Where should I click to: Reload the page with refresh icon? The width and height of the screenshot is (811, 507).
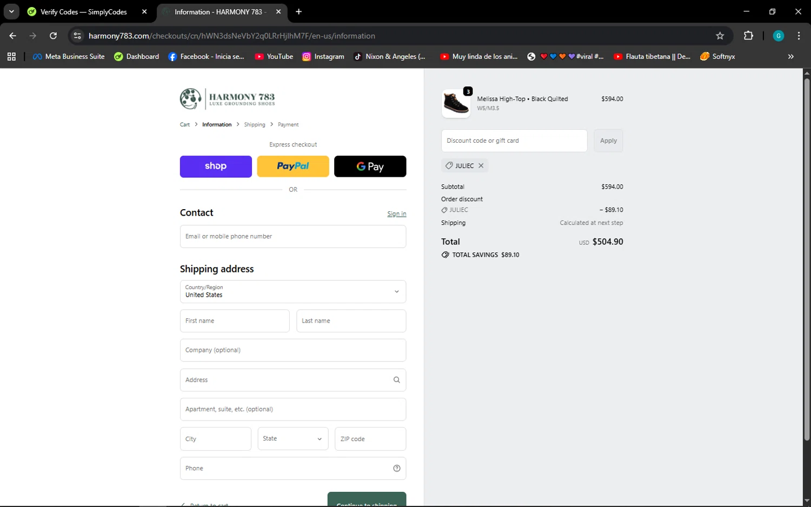53,36
